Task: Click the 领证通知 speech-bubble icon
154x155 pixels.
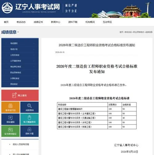Action: click(x=10, y=118)
